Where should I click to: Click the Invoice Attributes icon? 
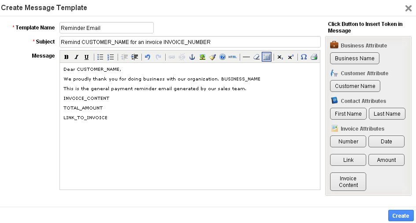point(334,128)
